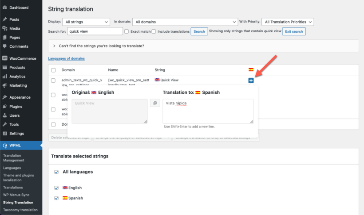Click the Products icon in sidebar

point(4,67)
